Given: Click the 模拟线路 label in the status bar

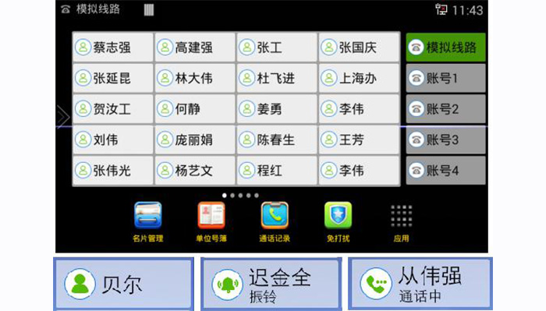Looking at the screenshot, I should 98,9.
